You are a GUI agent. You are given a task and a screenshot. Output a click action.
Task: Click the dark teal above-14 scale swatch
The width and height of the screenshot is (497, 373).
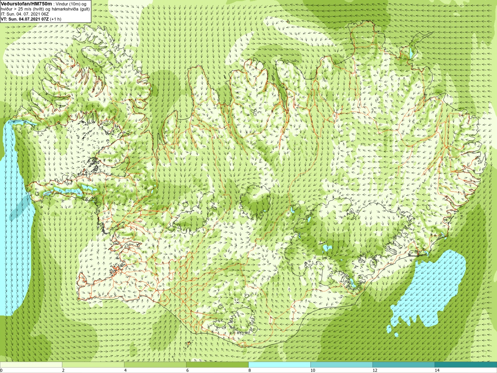tap(466, 365)
